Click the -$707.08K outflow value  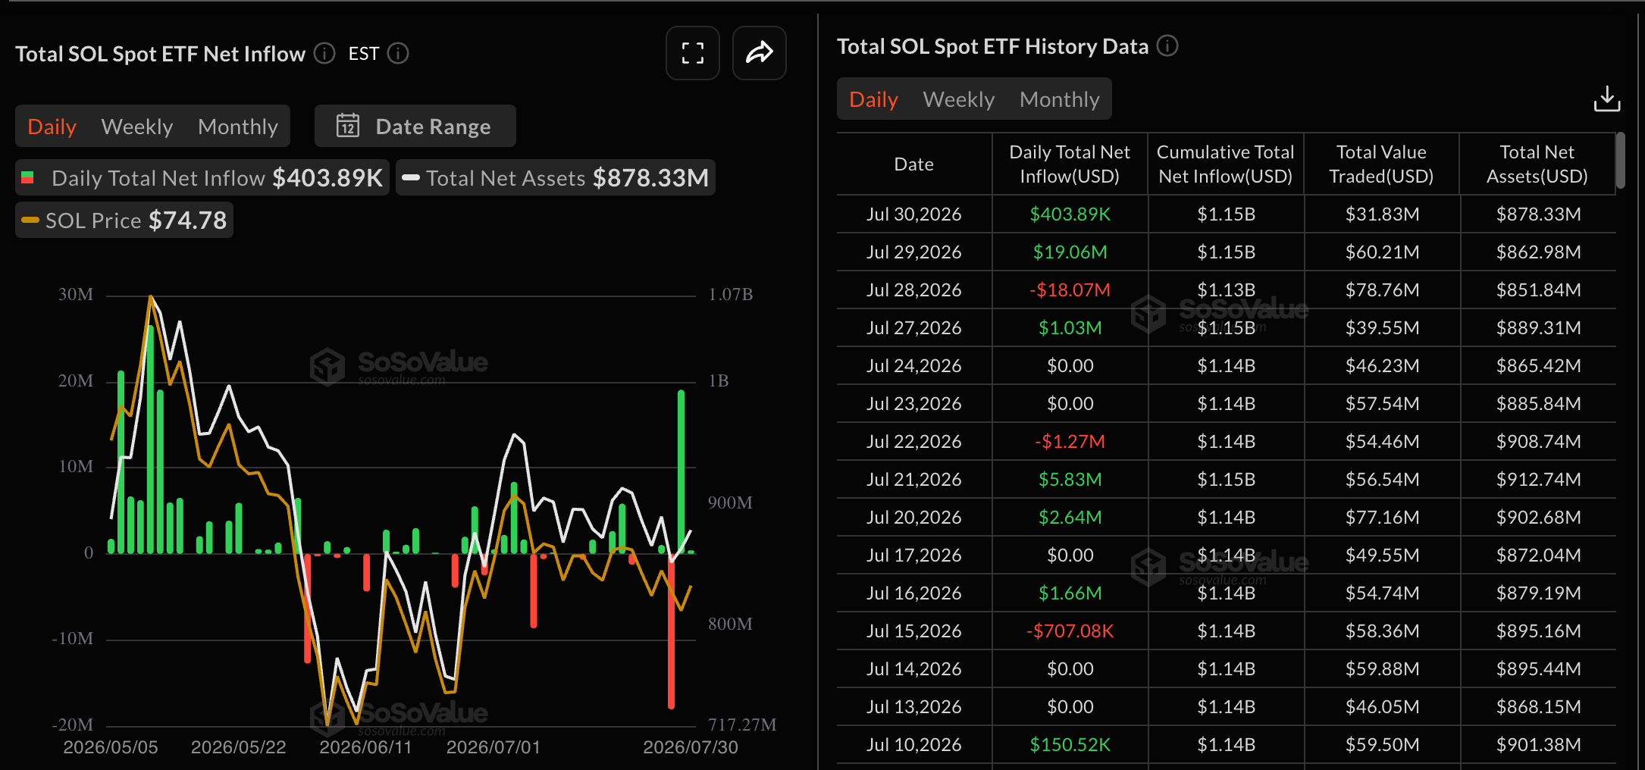[1070, 631]
